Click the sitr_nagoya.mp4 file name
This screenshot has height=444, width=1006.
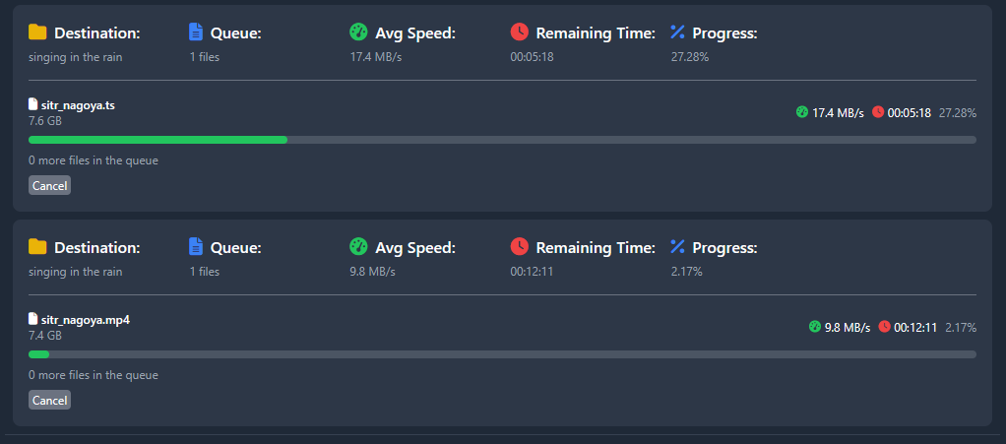(86, 320)
